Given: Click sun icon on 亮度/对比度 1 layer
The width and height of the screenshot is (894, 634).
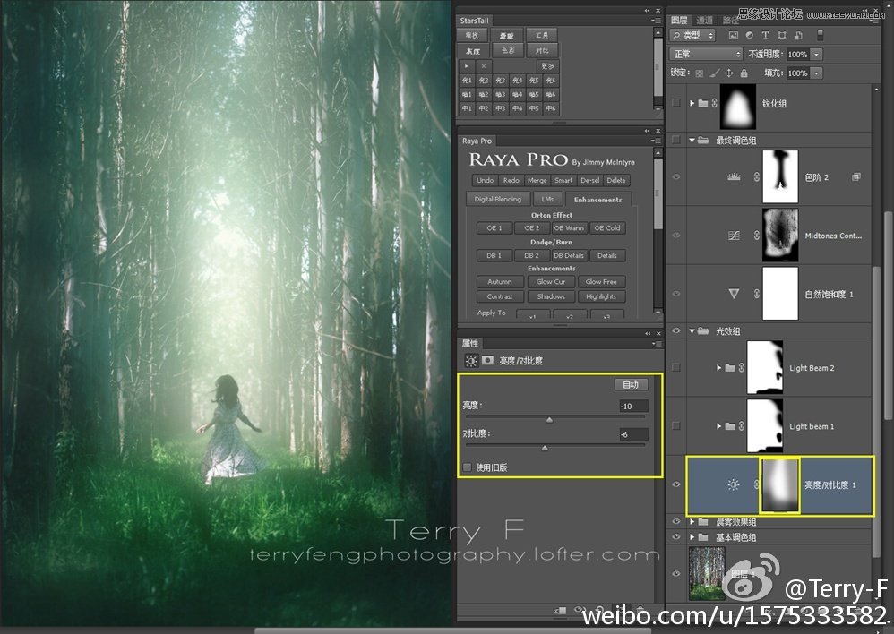Looking at the screenshot, I should pos(734,484).
